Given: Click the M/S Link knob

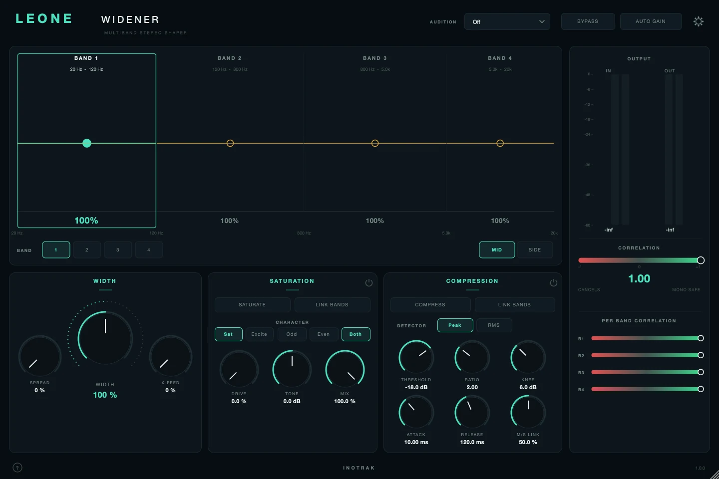Looking at the screenshot, I should (528, 412).
